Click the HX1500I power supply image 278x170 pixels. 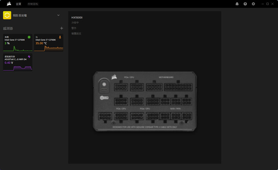(145, 101)
